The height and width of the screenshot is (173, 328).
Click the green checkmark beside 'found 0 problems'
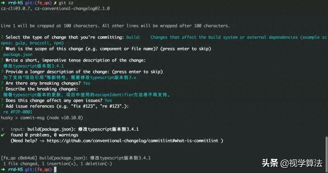[3, 135]
